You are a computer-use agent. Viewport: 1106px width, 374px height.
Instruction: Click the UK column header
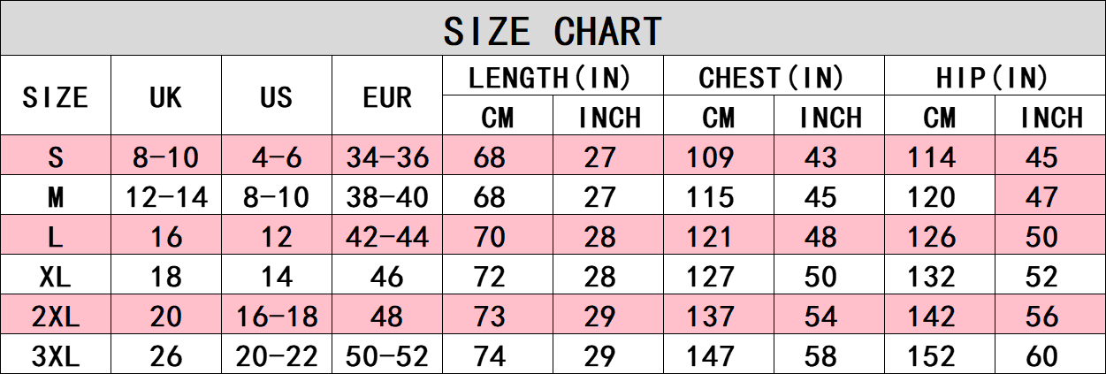pyautogui.click(x=165, y=96)
